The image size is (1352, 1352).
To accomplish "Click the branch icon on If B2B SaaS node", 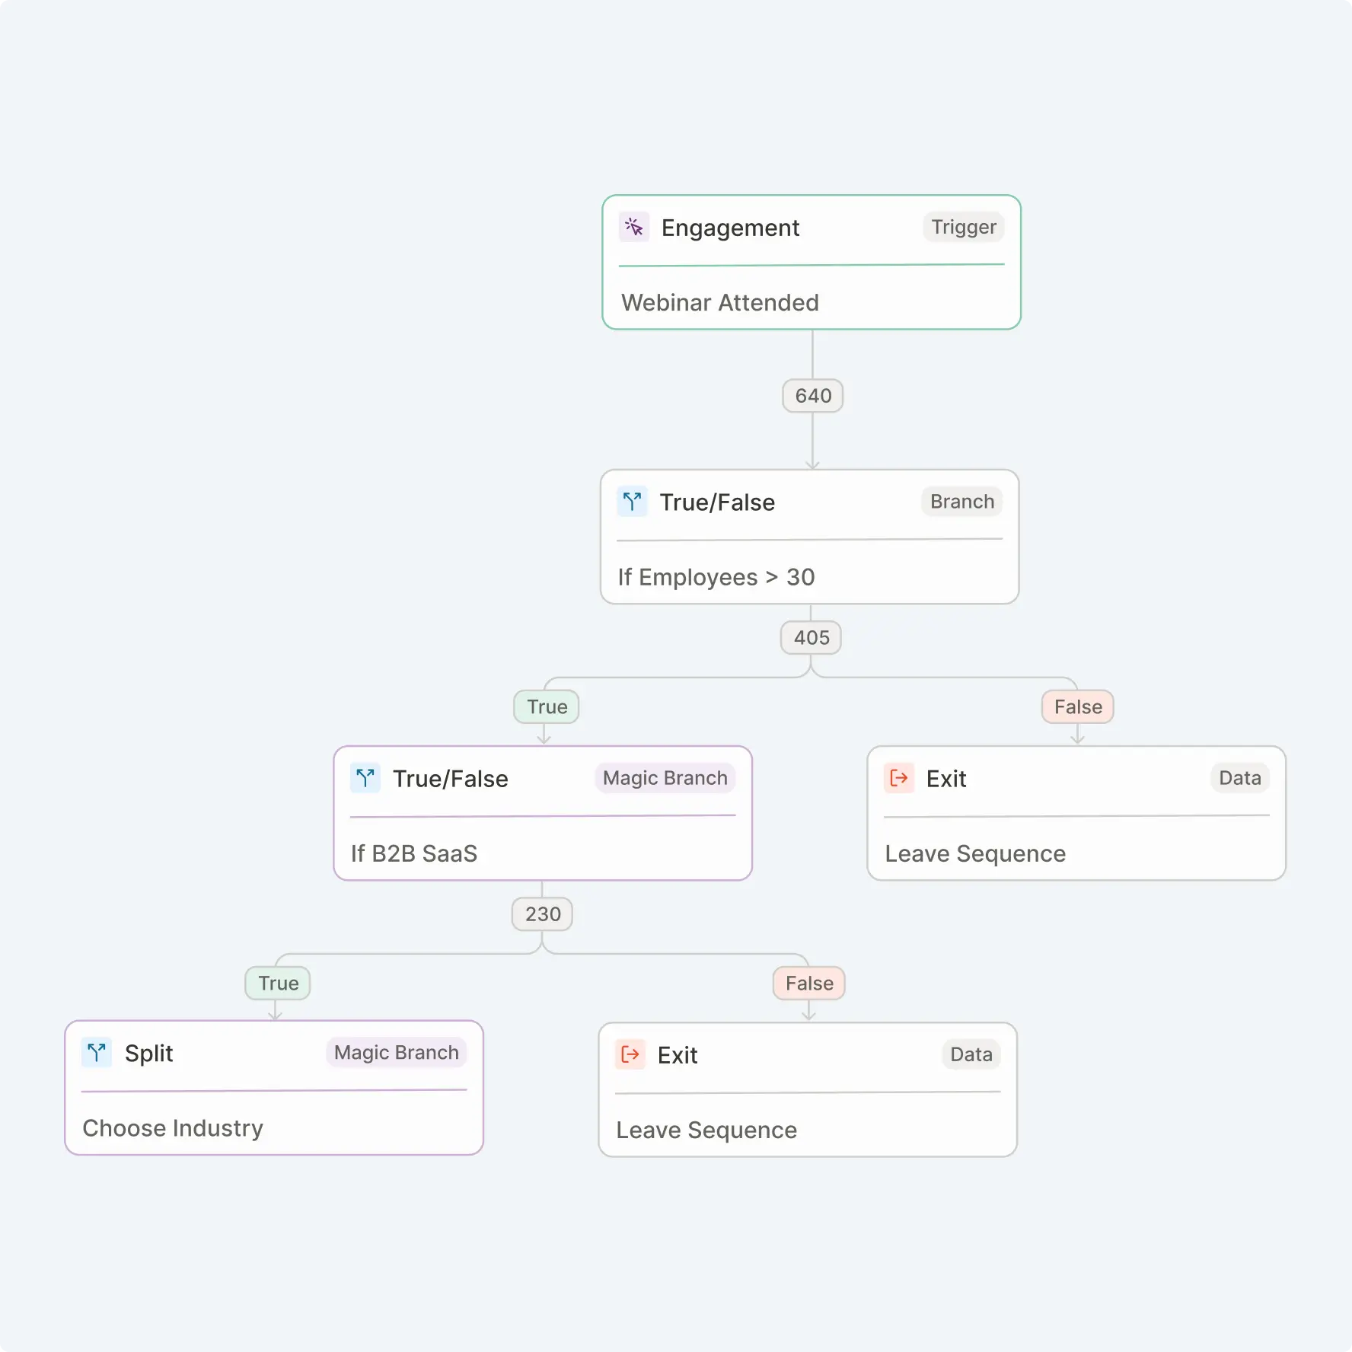I will click(x=365, y=778).
